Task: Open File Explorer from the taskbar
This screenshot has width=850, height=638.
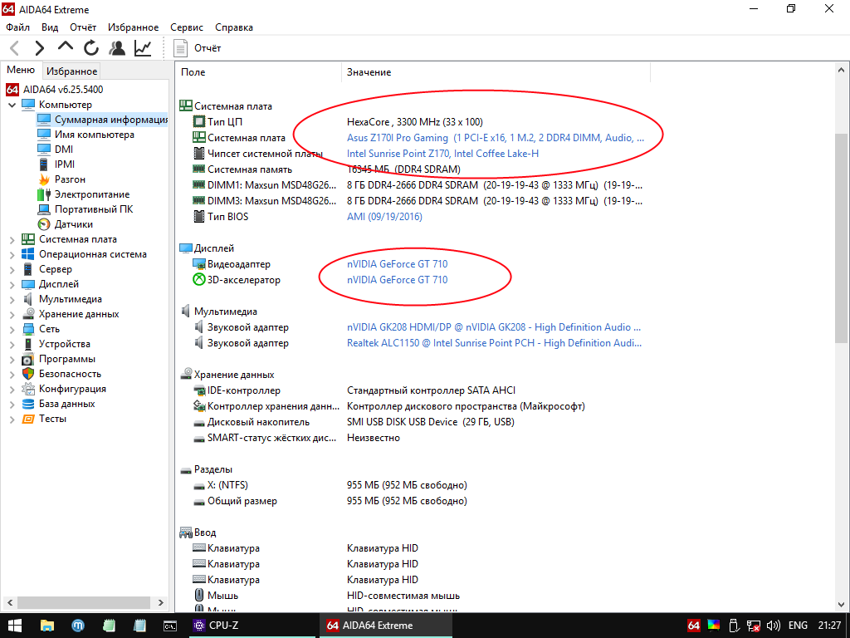Action: click(47, 626)
